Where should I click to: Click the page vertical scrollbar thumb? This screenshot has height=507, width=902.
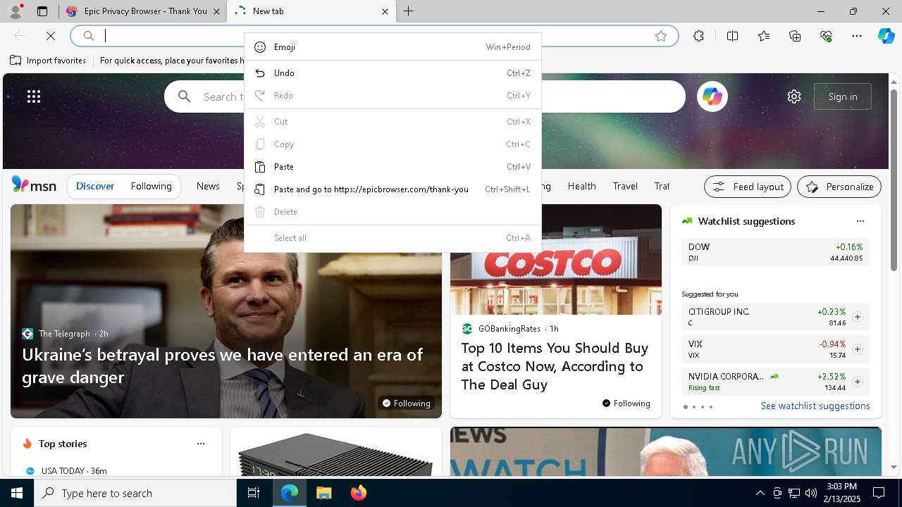(x=894, y=180)
